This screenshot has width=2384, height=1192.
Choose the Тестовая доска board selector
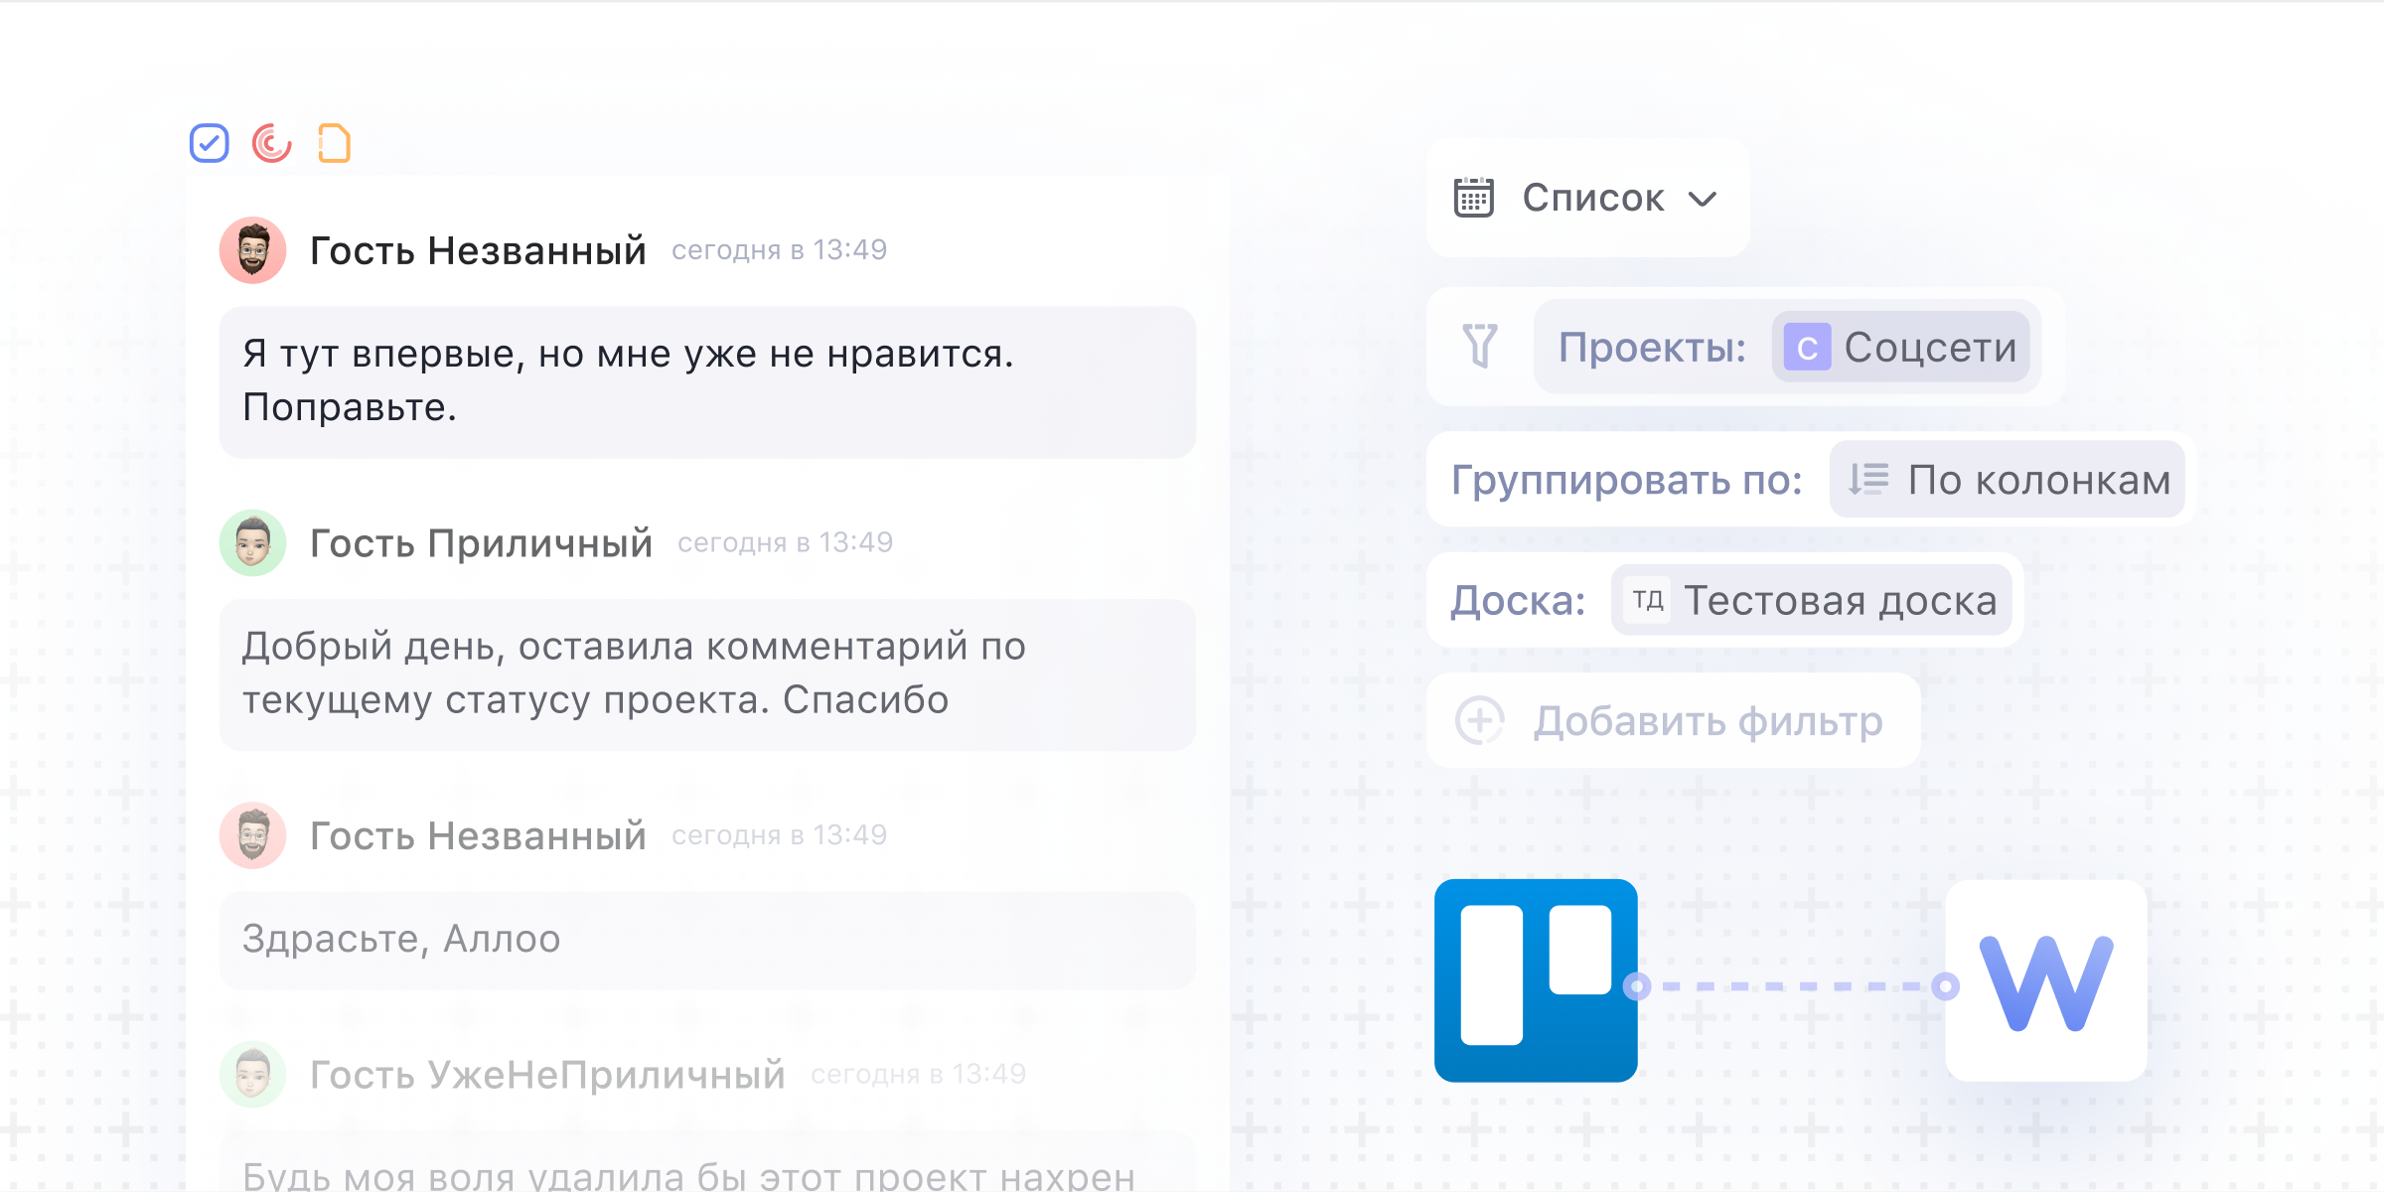tap(1839, 600)
